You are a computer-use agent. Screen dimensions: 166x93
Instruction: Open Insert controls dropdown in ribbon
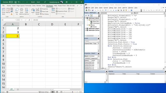(33, 14)
